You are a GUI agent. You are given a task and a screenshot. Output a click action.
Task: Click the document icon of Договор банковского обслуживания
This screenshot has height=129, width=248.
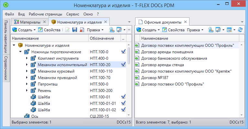pos(137,58)
